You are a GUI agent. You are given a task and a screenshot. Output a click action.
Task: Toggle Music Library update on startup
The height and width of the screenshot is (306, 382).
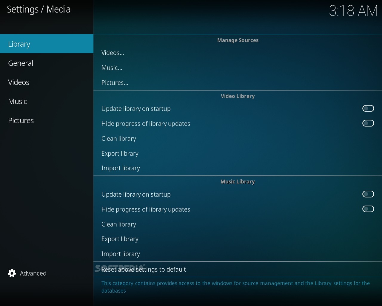[368, 194]
